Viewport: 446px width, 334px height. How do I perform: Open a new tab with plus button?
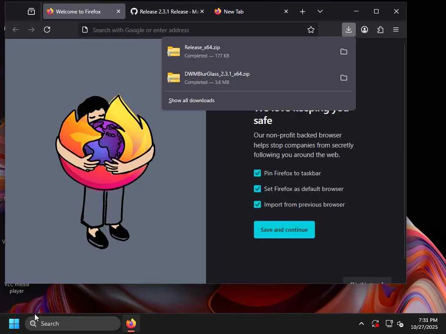(303, 11)
